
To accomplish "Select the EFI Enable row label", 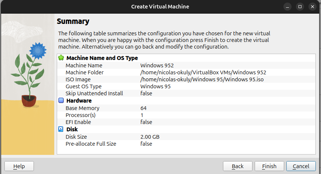I will click(78, 122).
